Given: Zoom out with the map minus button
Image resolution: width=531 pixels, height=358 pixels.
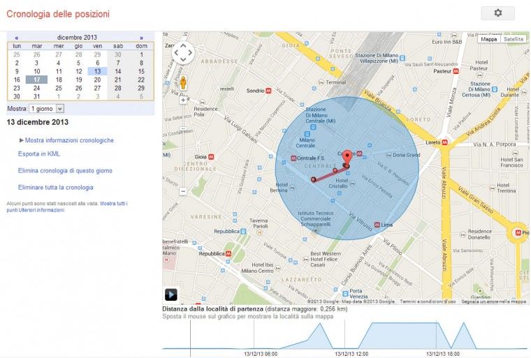Looking at the screenshot, I should [x=183, y=191].
